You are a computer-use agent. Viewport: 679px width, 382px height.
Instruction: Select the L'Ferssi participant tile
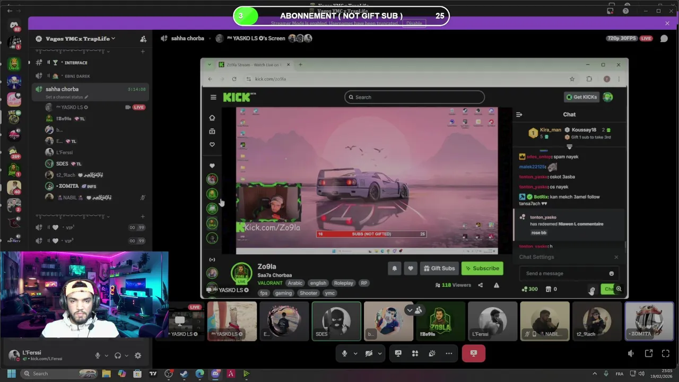pos(493,321)
